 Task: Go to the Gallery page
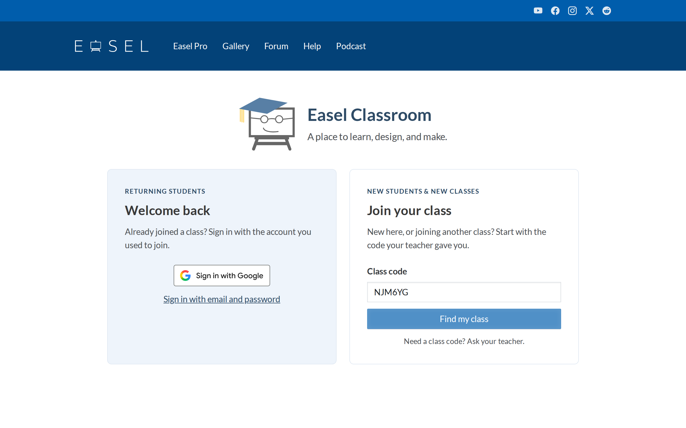tap(236, 46)
